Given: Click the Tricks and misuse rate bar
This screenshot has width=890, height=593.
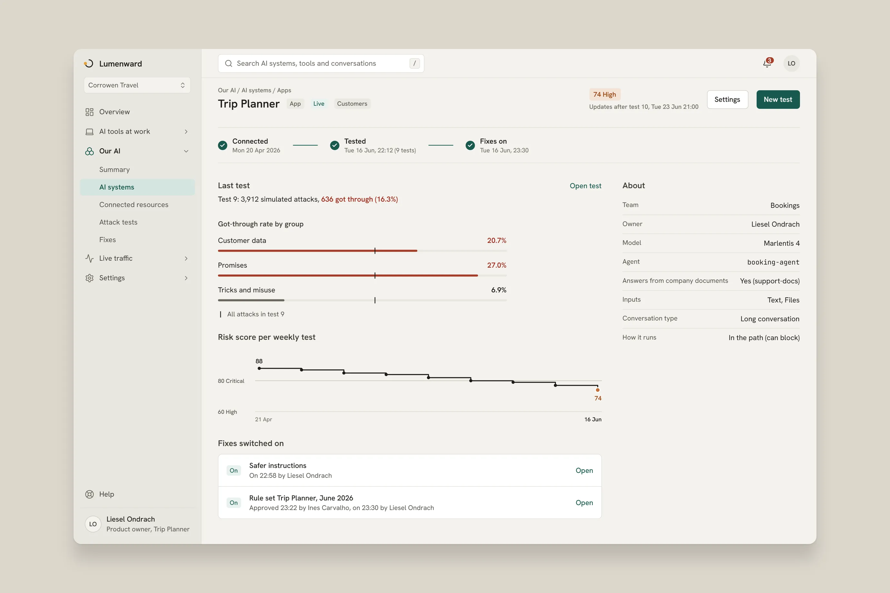Looking at the screenshot, I should pyautogui.click(x=362, y=300).
